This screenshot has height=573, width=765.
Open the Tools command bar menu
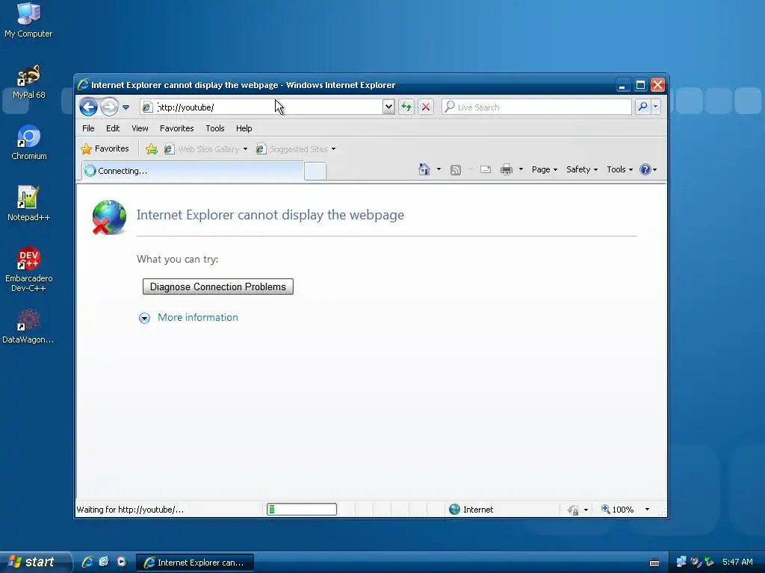(x=619, y=169)
